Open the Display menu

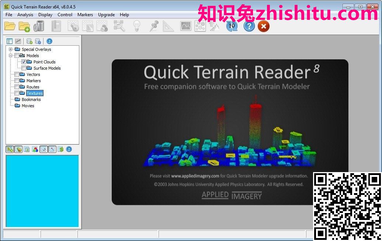(45, 15)
